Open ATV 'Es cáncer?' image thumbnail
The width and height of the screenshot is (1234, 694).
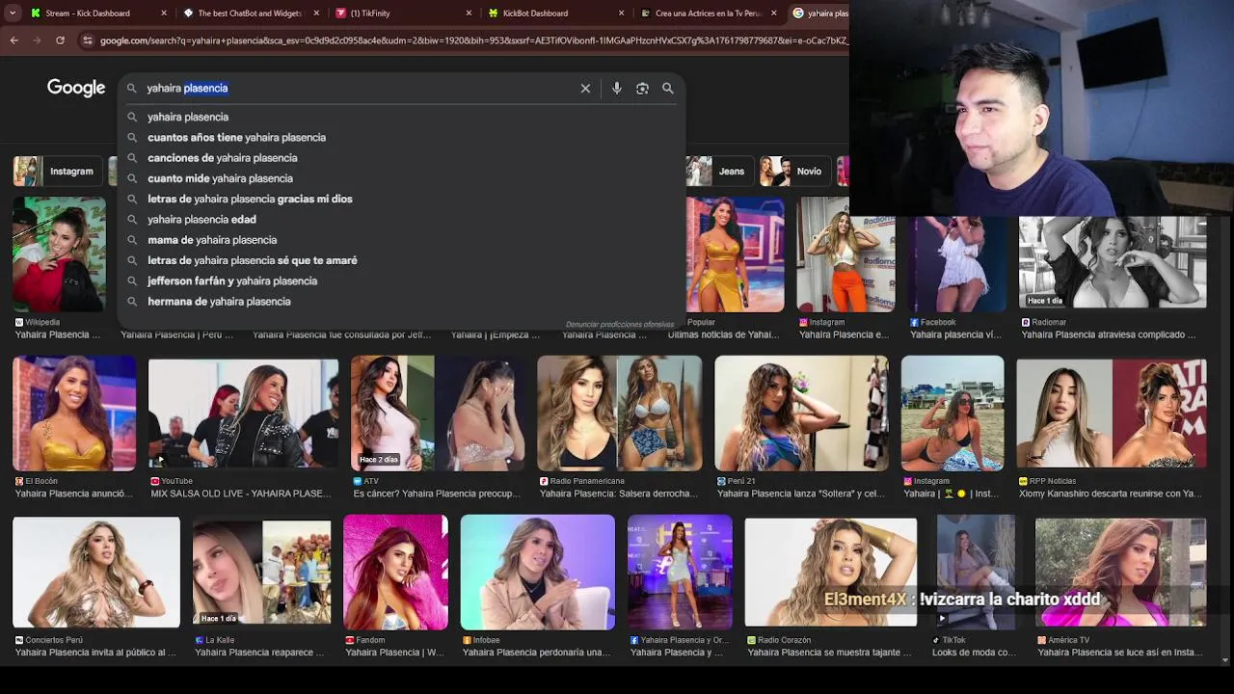438,414
